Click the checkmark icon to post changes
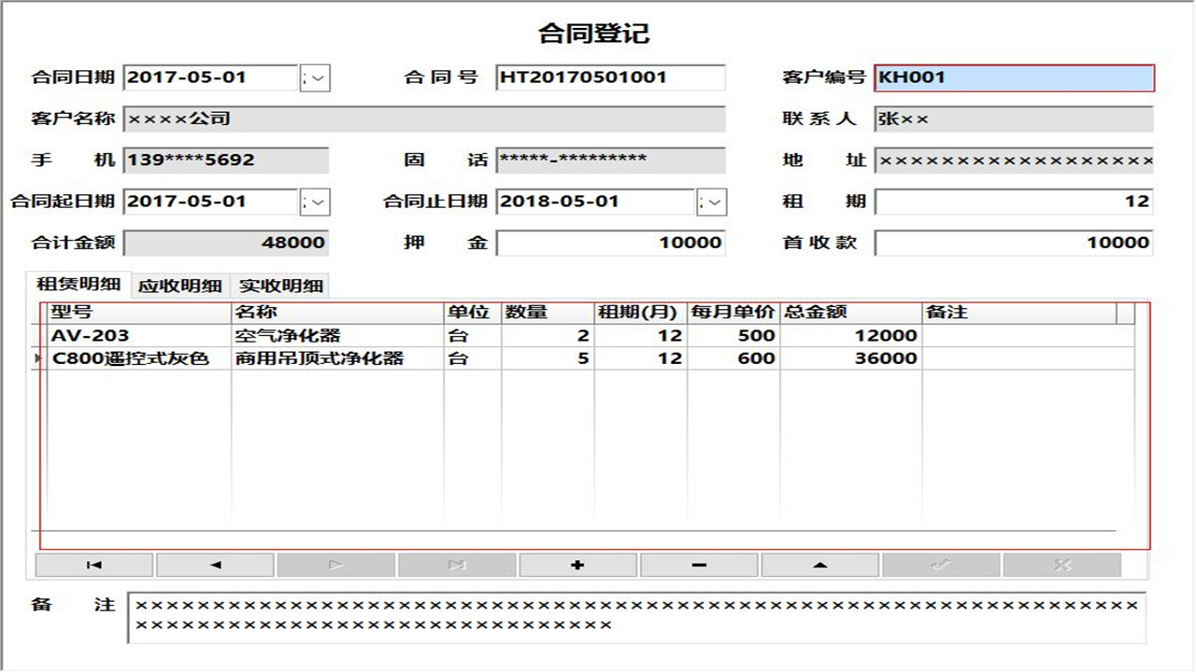Screen dimensions: 1196x672 (x=942, y=564)
